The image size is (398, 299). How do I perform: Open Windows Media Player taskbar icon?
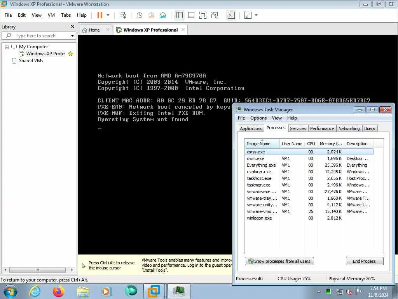106,291
